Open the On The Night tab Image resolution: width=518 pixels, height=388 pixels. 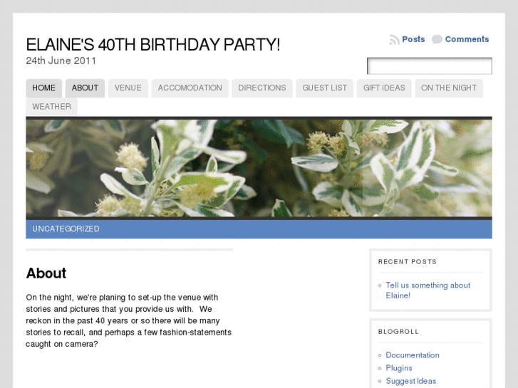[x=449, y=88]
